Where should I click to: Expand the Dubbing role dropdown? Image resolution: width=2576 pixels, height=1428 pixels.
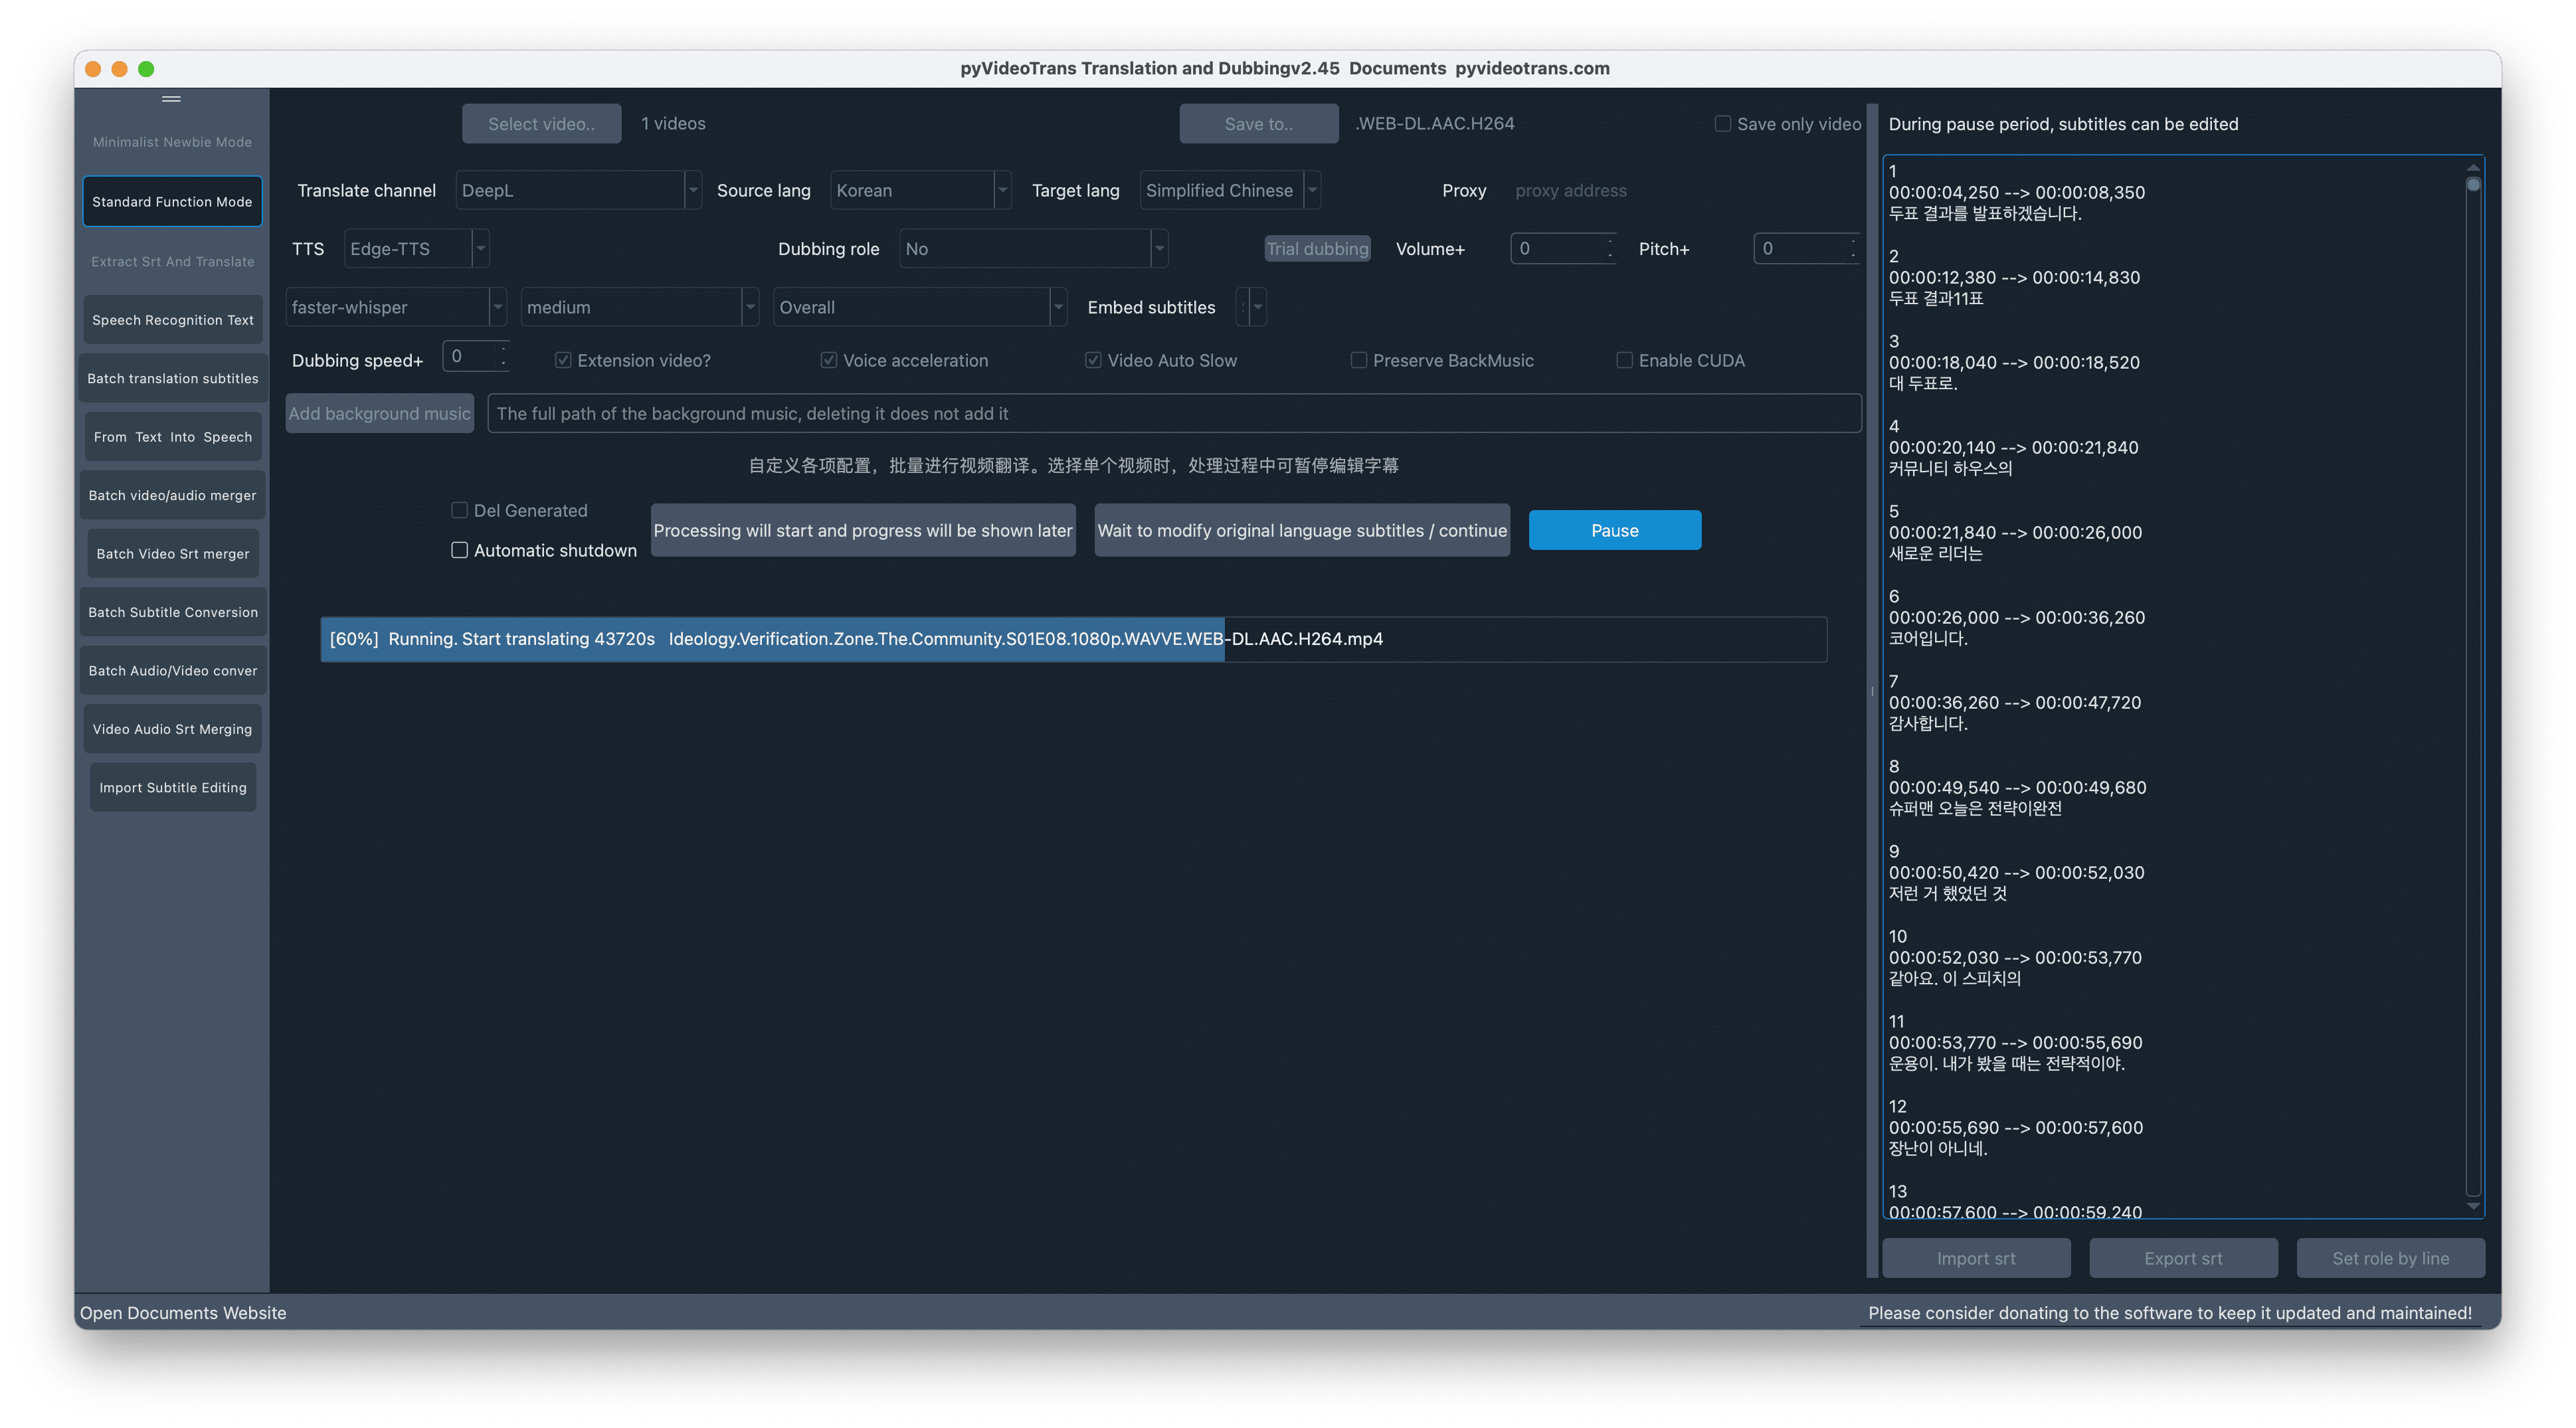click(1034, 249)
